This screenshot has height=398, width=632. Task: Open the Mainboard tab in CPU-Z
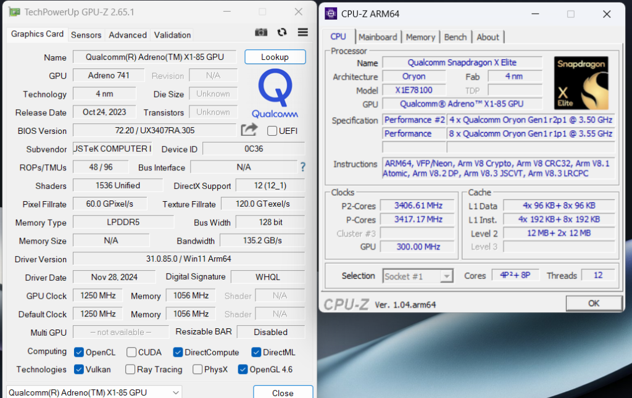[378, 37]
